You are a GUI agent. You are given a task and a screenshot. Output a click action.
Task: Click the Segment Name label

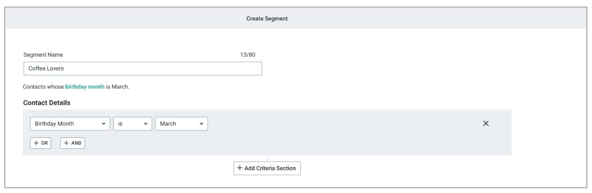tap(43, 55)
